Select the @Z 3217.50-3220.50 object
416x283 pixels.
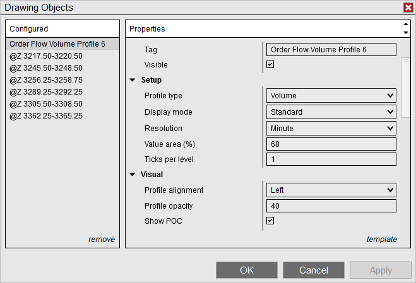tap(46, 56)
